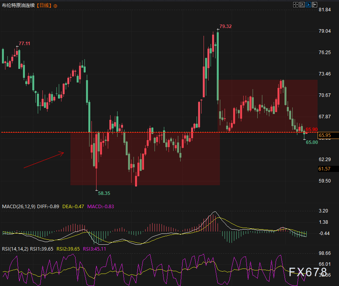Click the 61.57 highlighted price on axis
Image resolution: width=339 pixels, height=286 pixels.
pyautogui.click(x=324, y=168)
